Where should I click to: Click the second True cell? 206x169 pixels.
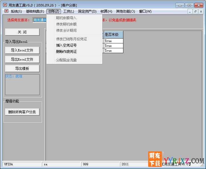pyautogui.click(x=113, y=46)
